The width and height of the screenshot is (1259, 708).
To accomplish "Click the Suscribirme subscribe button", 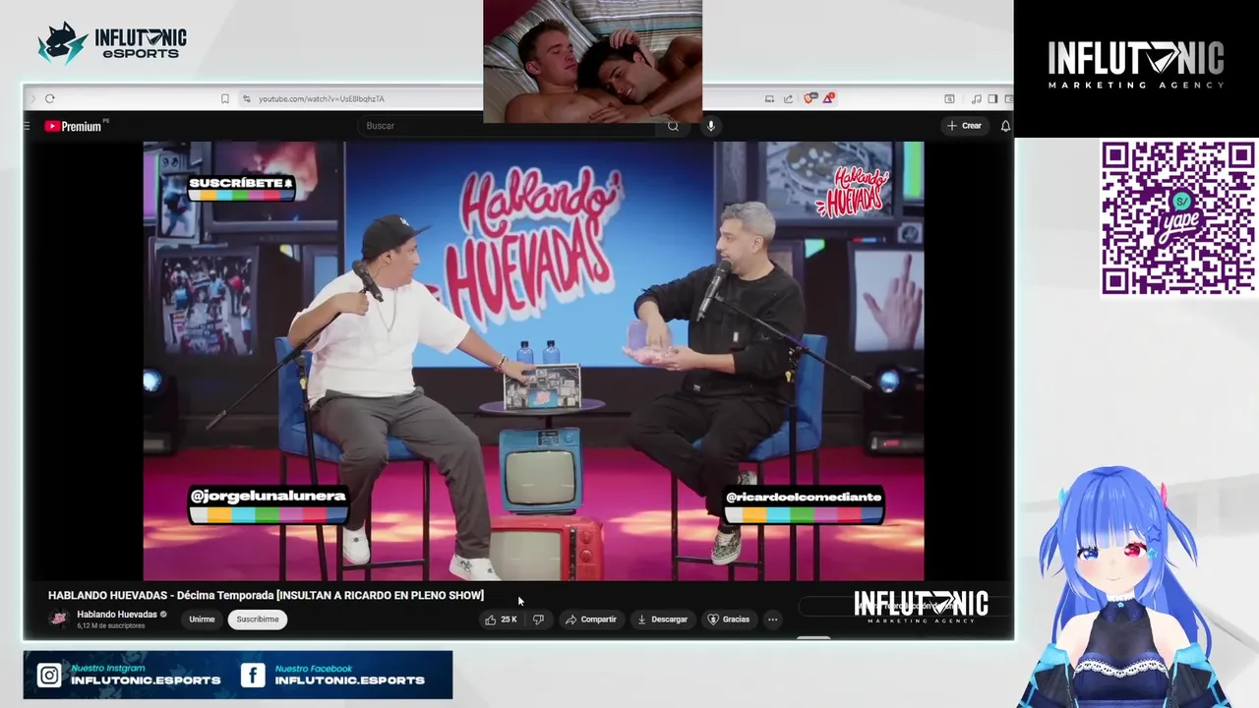I will coord(258,619).
